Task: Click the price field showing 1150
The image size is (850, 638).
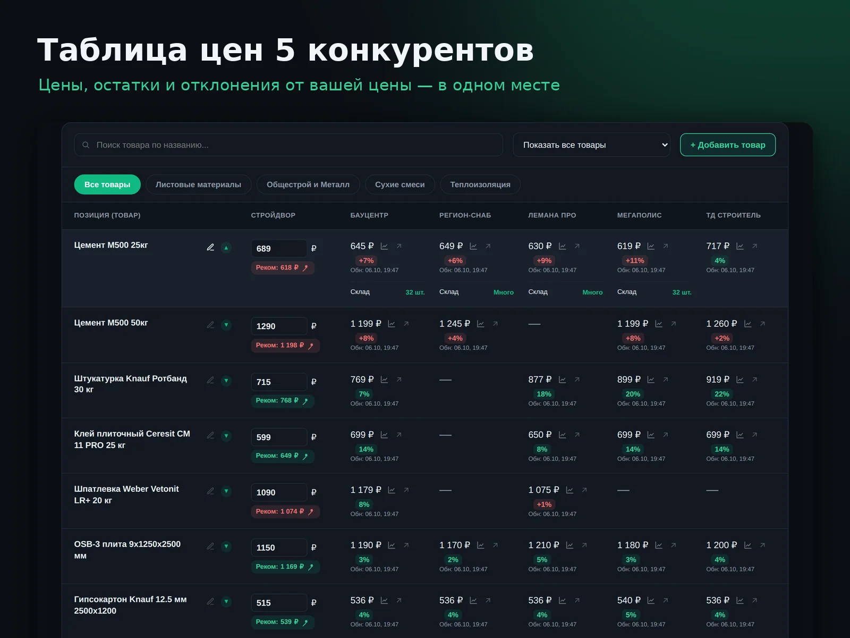Action: (279, 548)
